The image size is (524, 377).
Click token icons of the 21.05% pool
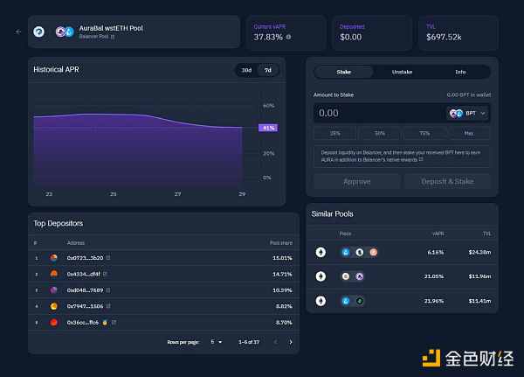[353, 276]
